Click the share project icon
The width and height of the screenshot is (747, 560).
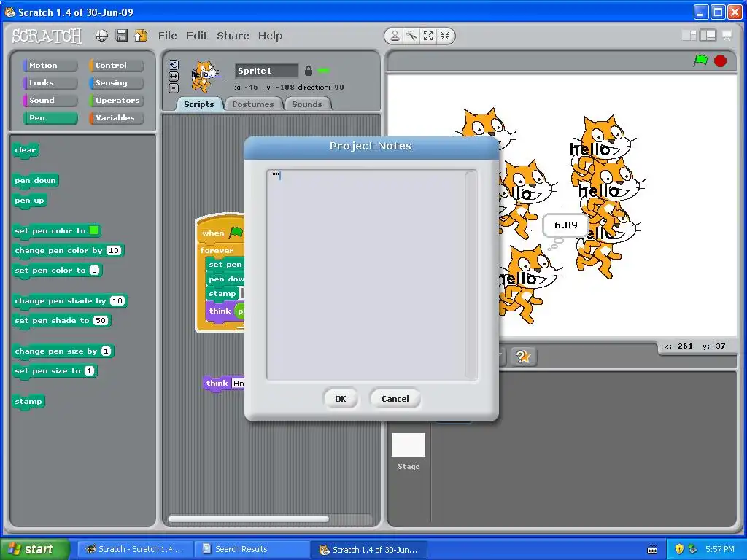(141, 36)
